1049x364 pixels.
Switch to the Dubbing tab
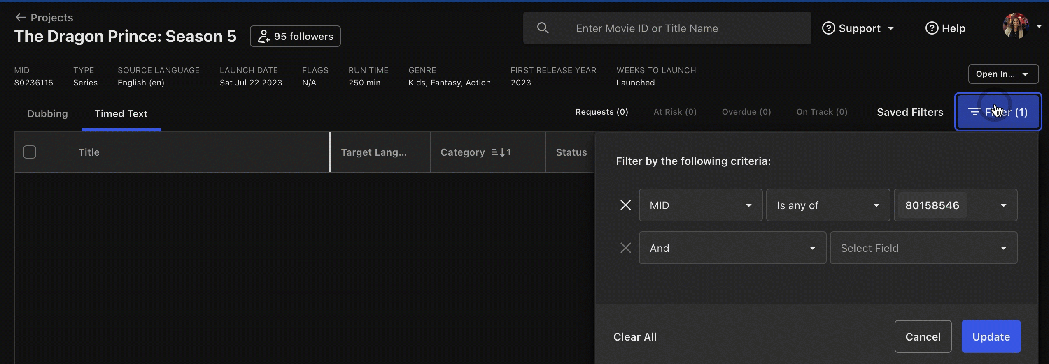click(x=47, y=113)
